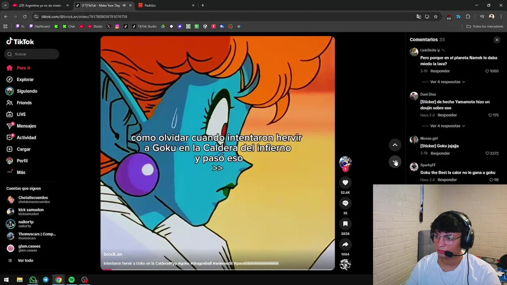Like Dani Diaz's comment
Viewport: 507px width, 285px height.
pyautogui.click(x=490, y=115)
